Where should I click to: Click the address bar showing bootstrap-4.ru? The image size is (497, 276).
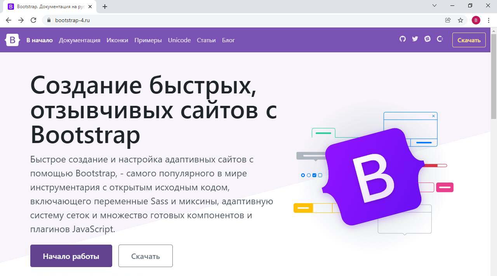[x=233, y=20]
